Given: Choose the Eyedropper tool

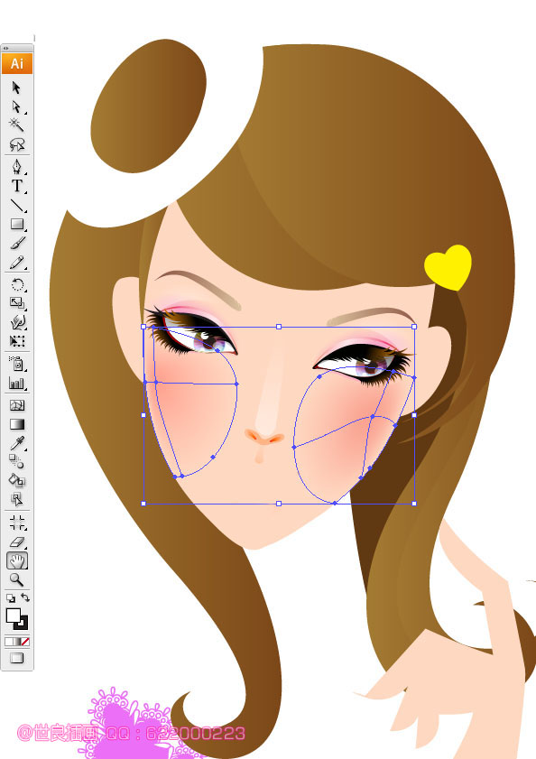Looking at the screenshot, I should [x=16, y=443].
